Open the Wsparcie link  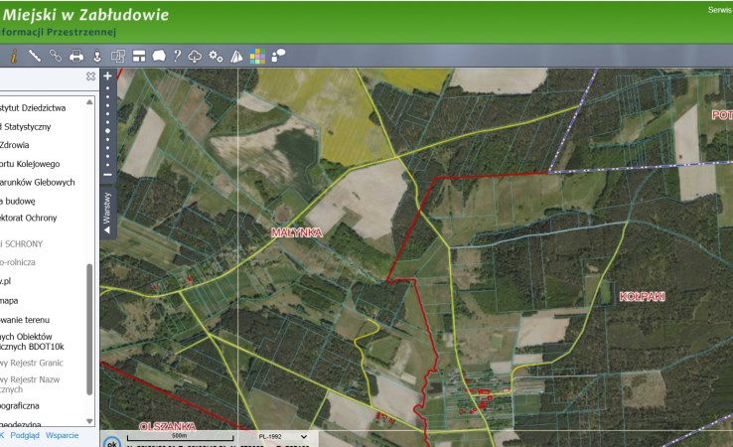point(63,435)
